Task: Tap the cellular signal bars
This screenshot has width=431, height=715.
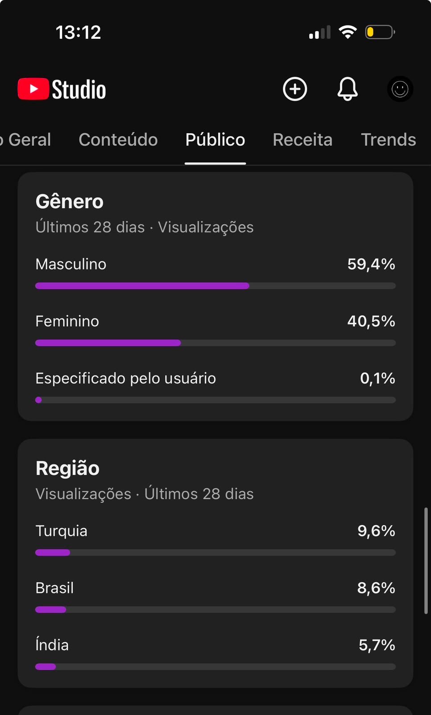Action: (x=320, y=32)
